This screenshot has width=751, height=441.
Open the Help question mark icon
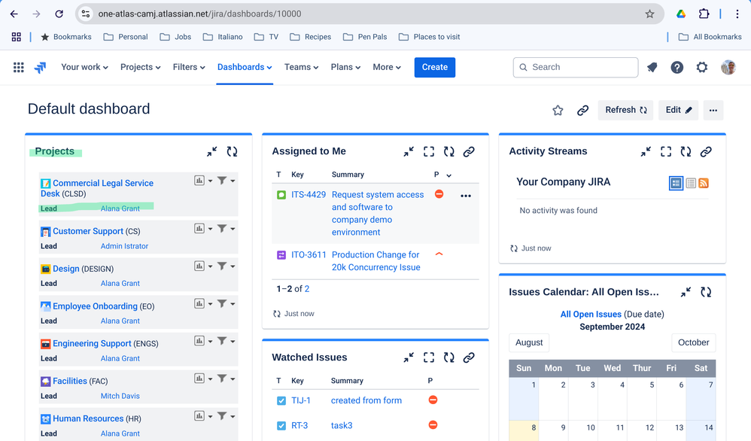(x=677, y=68)
